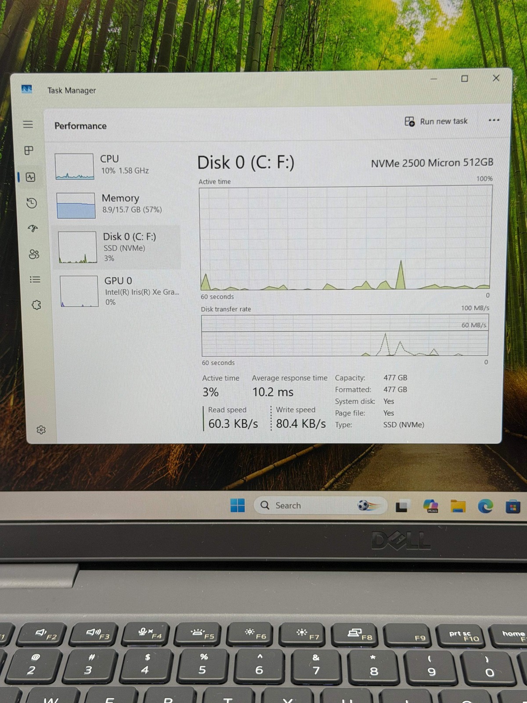
Task: Go to Processes page icon
Action: coord(29,151)
